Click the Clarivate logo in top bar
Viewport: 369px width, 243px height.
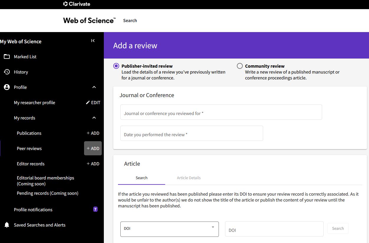(x=77, y=4)
